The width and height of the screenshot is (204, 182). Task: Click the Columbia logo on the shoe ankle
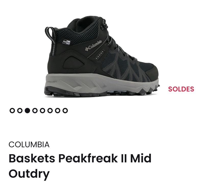coord(93,45)
